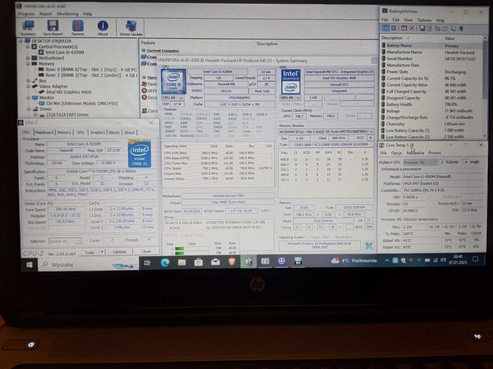Open the Procesor #0 dropdown in Core Temp
Viewport: 493px width, 369px height.
[x=420, y=162]
